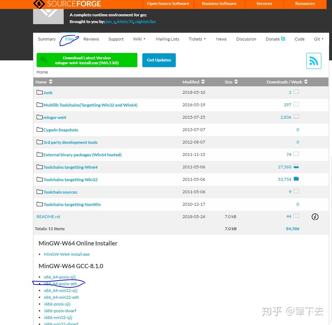Open the News tab
Viewport: 332px width, 325px height.
point(221,39)
